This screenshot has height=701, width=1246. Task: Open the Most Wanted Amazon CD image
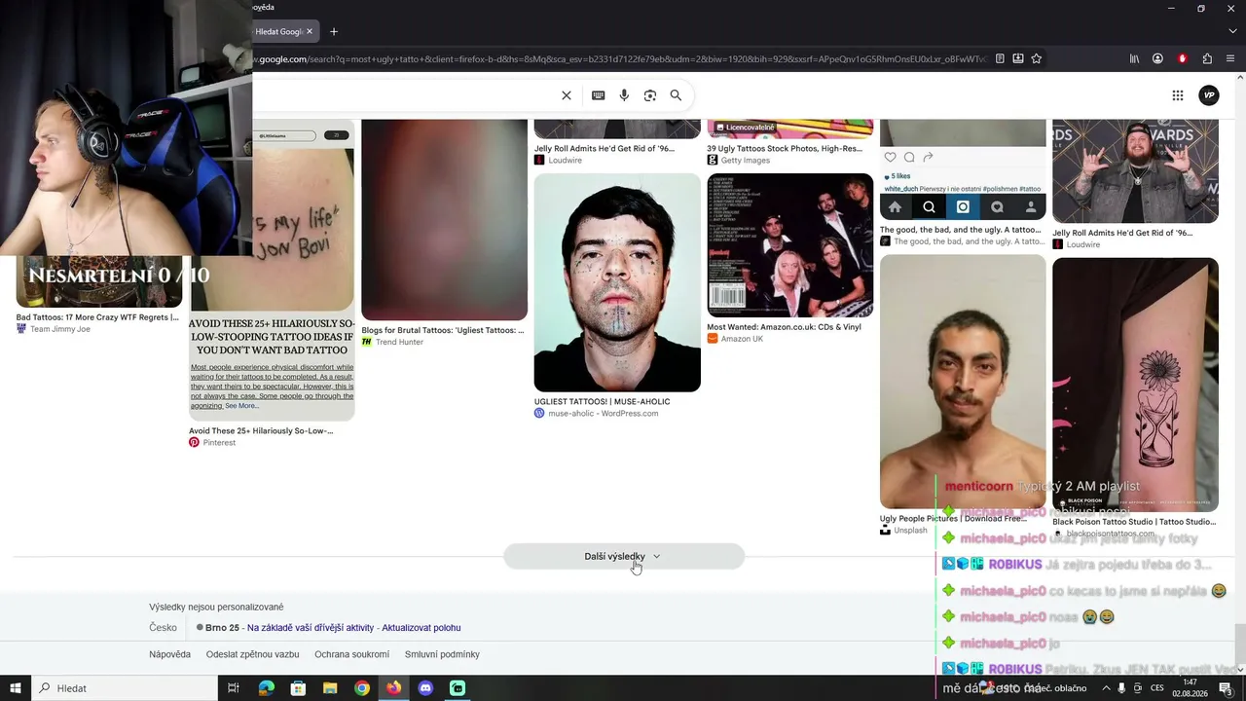789,245
